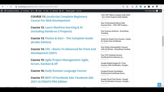The height and width of the screenshot is (92, 164).
Task: Open Daily Russian Language Course link
Action: point(66,71)
